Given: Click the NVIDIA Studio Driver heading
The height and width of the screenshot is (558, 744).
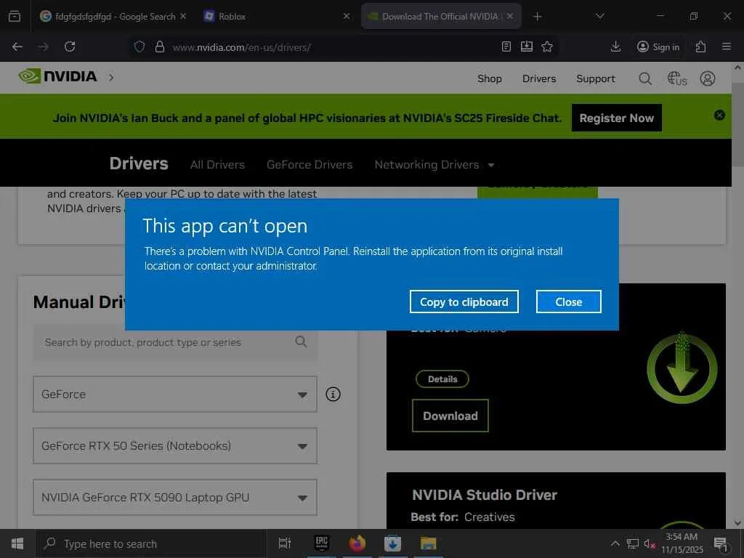Looking at the screenshot, I should click(x=485, y=495).
